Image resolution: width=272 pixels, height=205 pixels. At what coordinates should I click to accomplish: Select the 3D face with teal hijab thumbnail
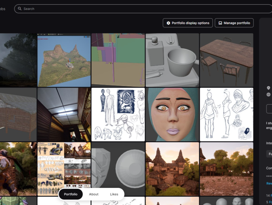[172, 114]
